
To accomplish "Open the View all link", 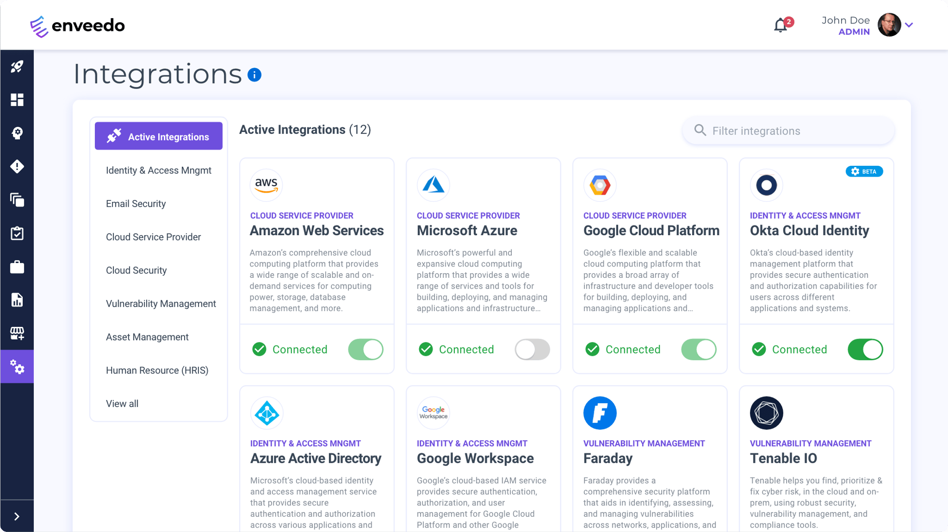I will tap(122, 403).
